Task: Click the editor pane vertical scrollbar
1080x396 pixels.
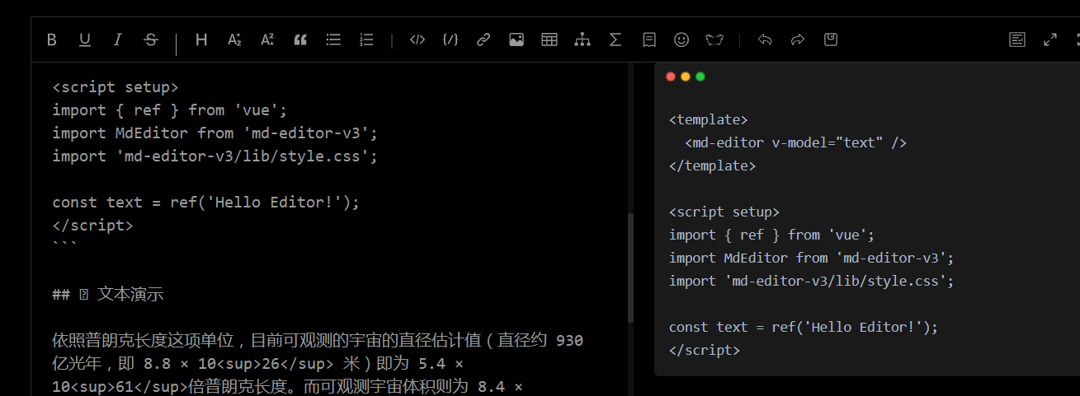Action: [x=630, y=268]
